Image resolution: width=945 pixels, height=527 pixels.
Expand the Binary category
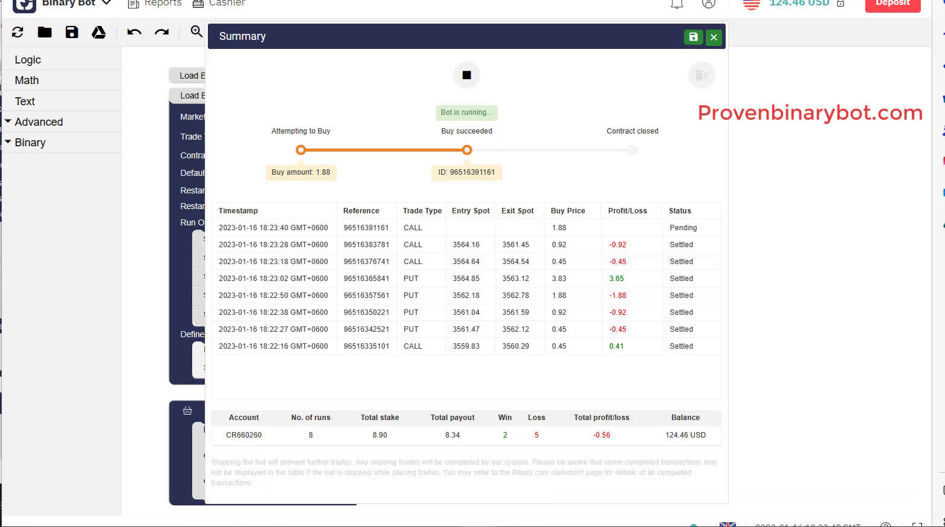click(x=30, y=143)
